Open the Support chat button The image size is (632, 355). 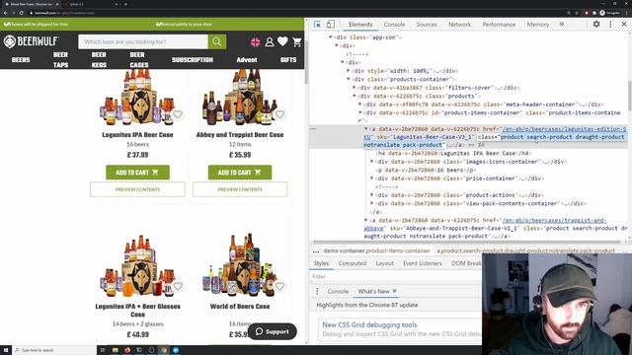273,331
